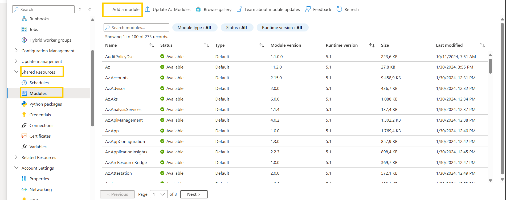Click the Python packages icon
The image size is (506, 200).
pos(24,104)
